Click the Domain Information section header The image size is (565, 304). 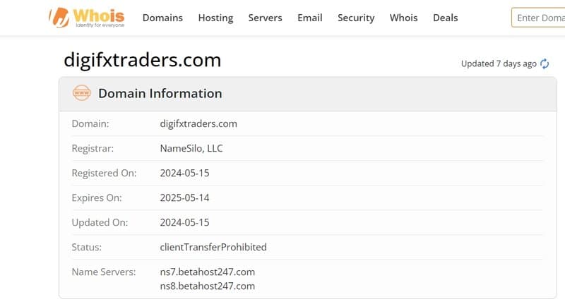[x=160, y=93]
